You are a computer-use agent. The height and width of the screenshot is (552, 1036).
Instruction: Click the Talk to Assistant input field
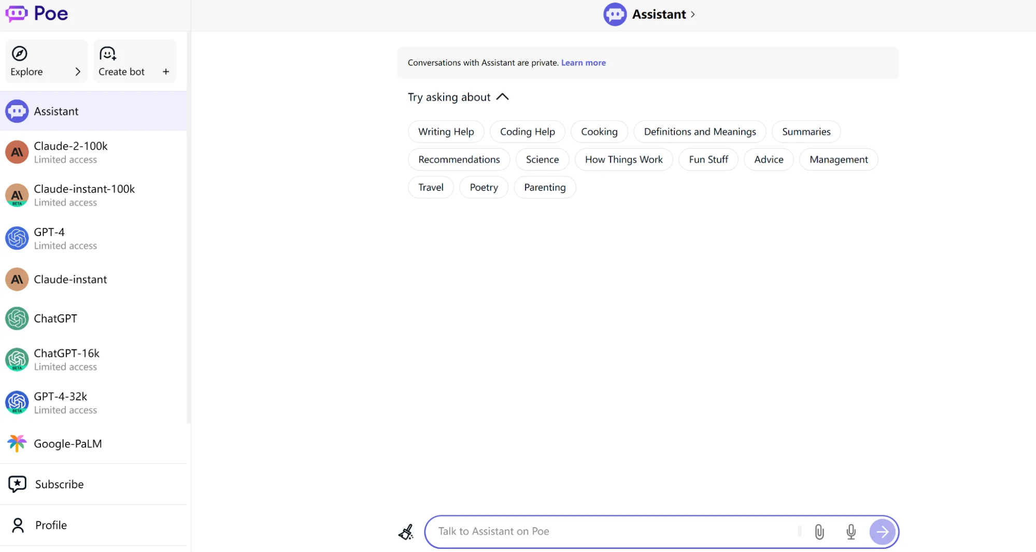pyautogui.click(x=612, y=532)
